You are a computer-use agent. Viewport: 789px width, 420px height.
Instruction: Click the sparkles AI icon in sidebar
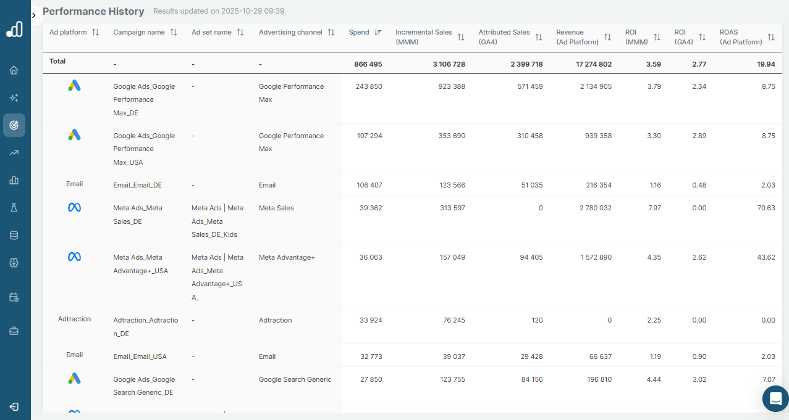click(x=14, y=97)
